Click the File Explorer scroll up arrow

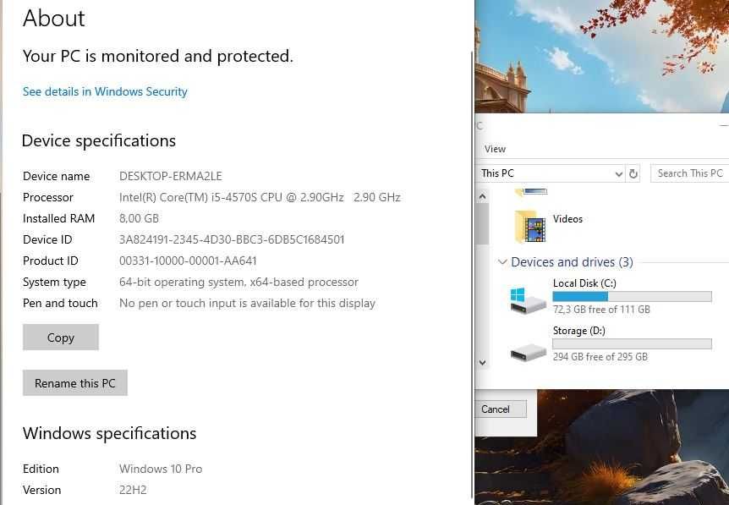pos(483,197)
